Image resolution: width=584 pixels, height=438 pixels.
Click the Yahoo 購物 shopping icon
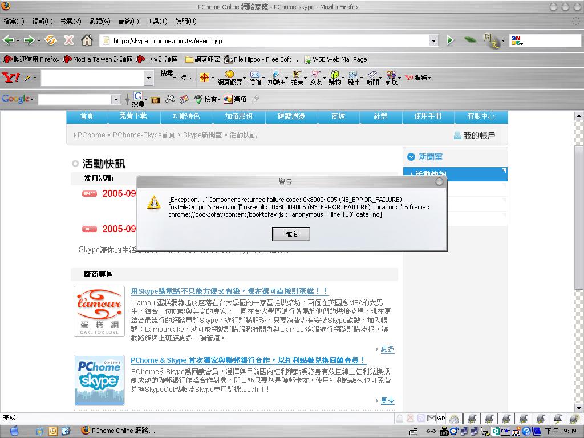[335, 78]
